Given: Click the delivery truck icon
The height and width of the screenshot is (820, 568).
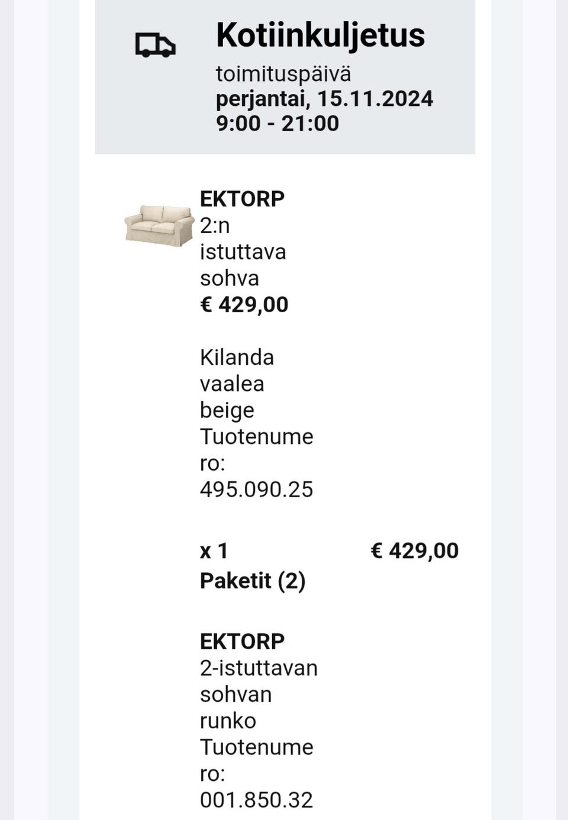Looking at the screenshot, I should coord(156,45).
